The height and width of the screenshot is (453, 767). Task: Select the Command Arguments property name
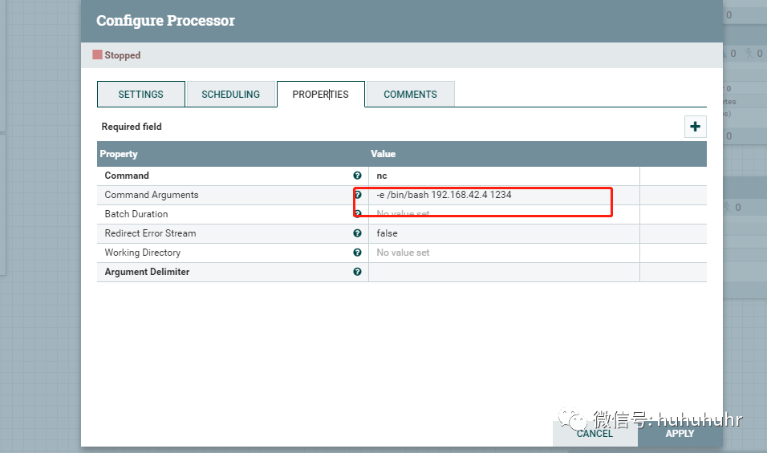(152, 195)
